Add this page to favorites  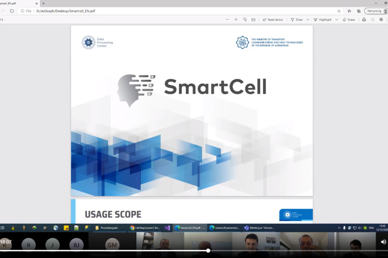tap(339, 11)
